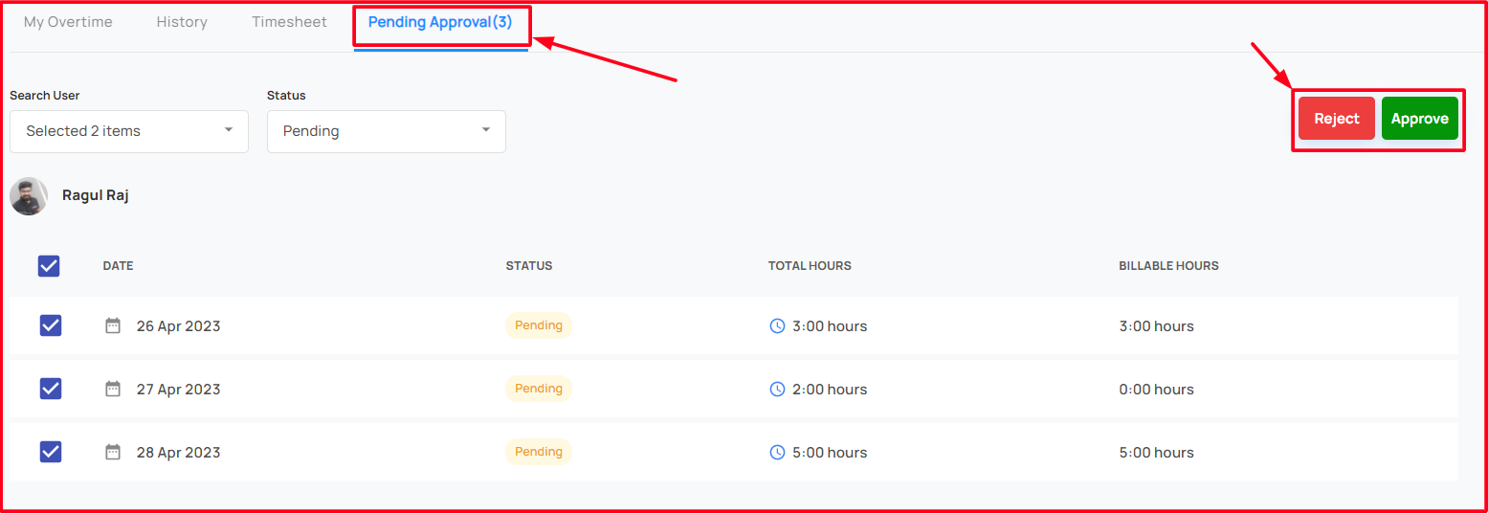
Task: Click the 28 Apr 2023 date text
Action: point(178,453)
